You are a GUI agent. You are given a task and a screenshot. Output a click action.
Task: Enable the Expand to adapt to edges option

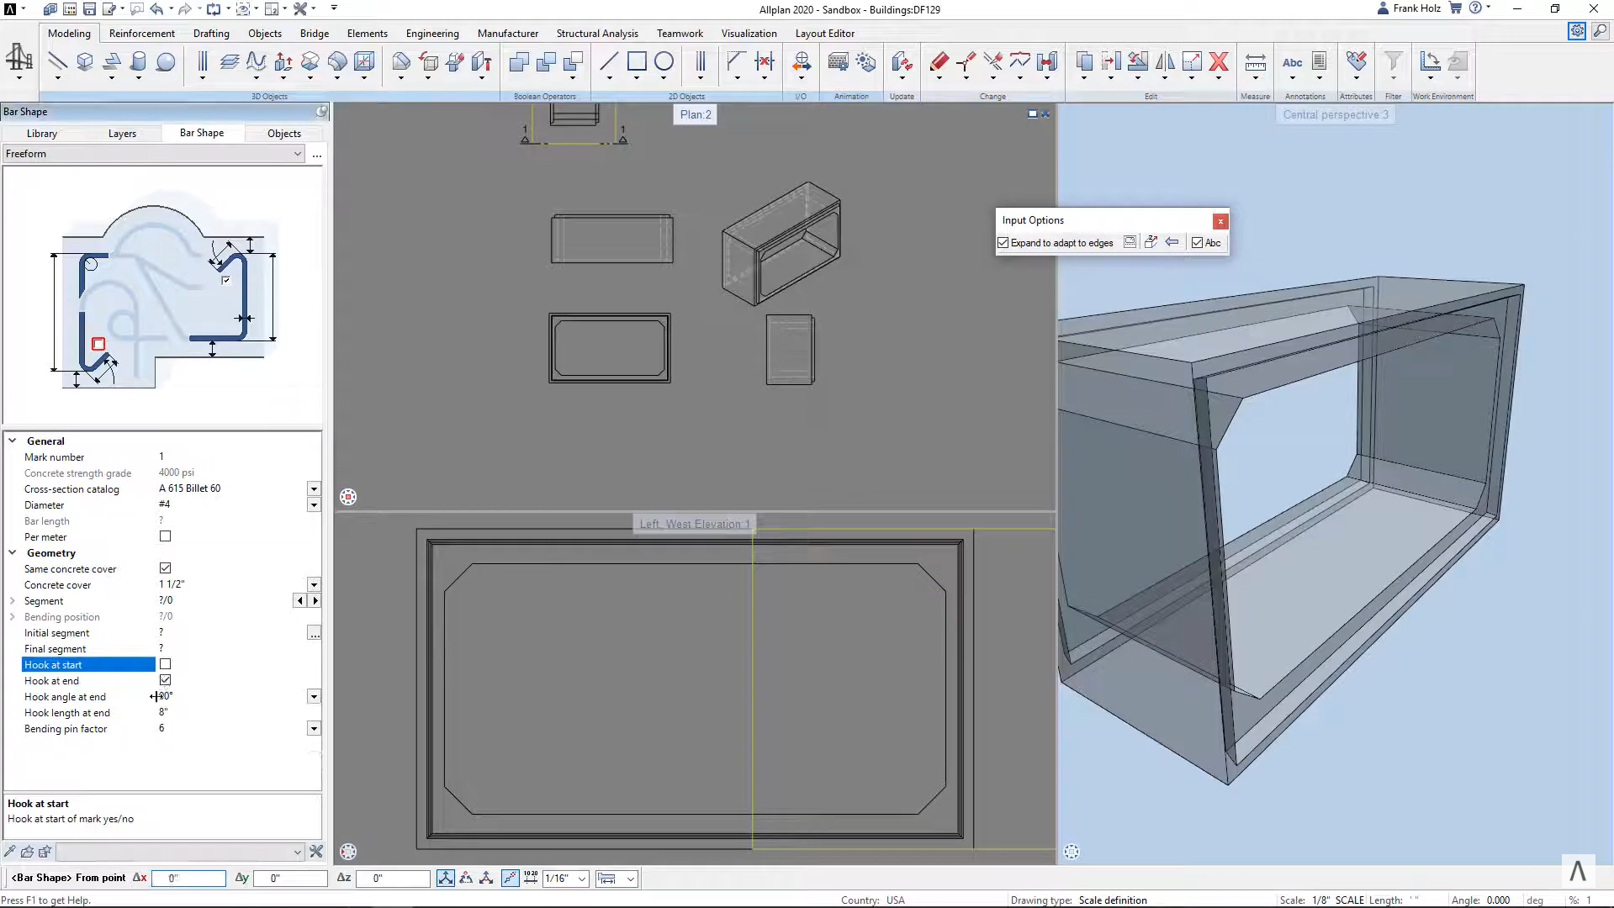tap(1003, 242)
